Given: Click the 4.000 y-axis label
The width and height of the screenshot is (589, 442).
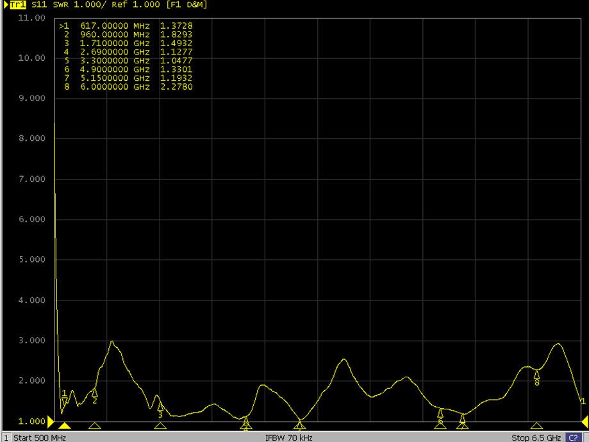Looking at the screenshot, I should tap(32, 300).
